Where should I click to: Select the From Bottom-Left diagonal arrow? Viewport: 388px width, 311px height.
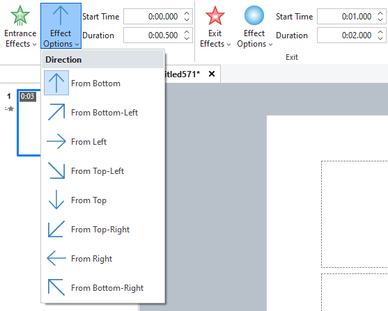[x=102, y=113]
